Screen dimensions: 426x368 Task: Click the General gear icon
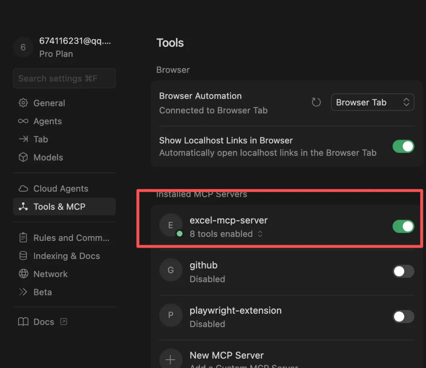tap(23, 103)
